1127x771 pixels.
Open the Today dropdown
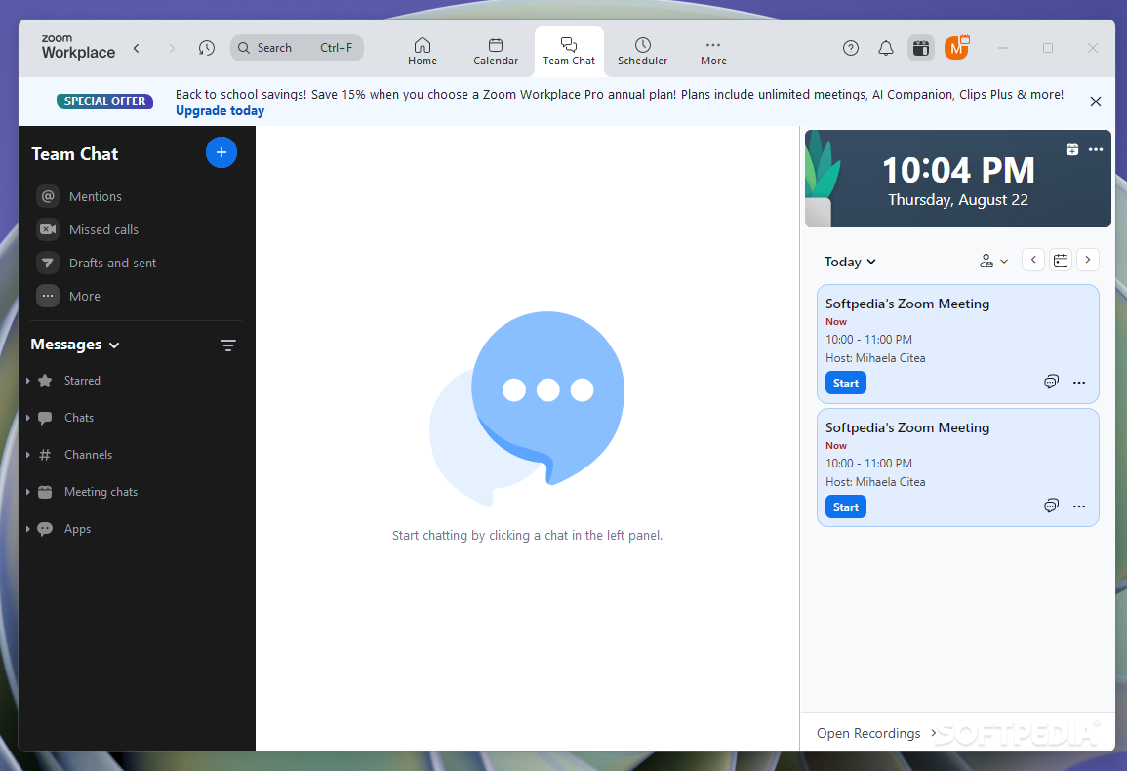850,262
